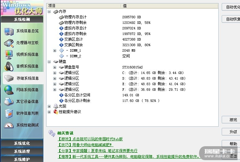The image size is (240, 162).
Task: Expand the 硬盘型号 node
Action: [55, 67]
